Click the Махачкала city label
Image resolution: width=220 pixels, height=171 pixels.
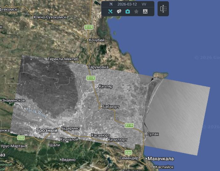click(161, 159)
